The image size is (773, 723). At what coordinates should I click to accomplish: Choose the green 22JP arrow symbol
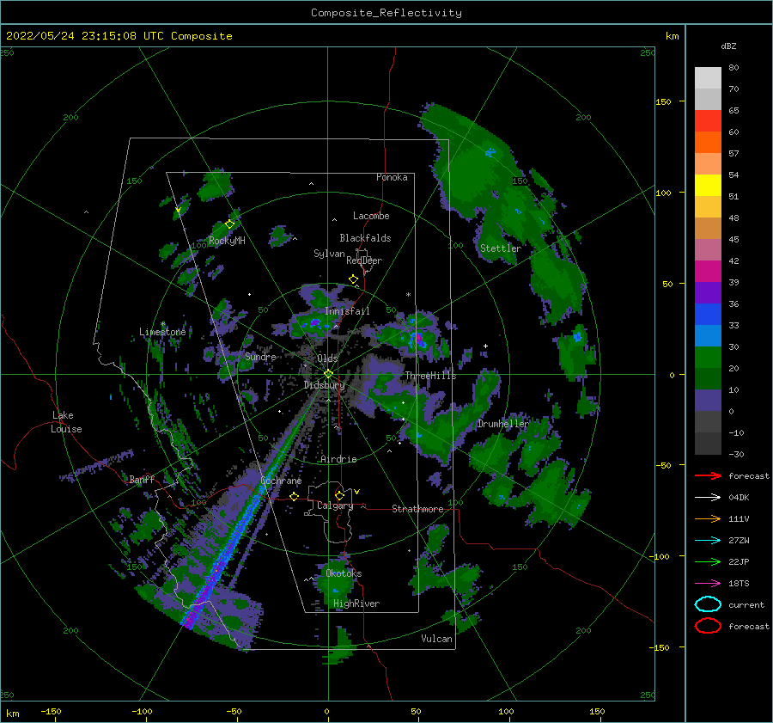708,561
